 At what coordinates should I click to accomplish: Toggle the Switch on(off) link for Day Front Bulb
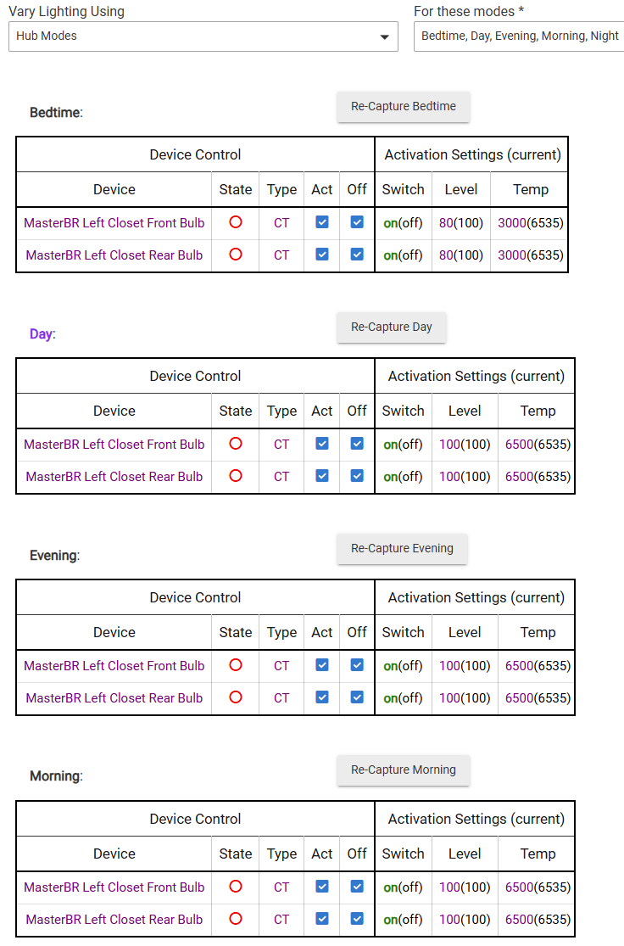pyautogui.click(x=403, y=444)
